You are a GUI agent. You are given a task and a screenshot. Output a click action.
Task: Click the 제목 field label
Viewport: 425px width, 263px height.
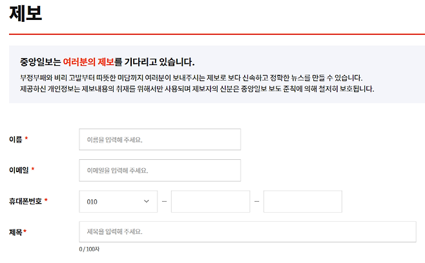click(16, 232)
